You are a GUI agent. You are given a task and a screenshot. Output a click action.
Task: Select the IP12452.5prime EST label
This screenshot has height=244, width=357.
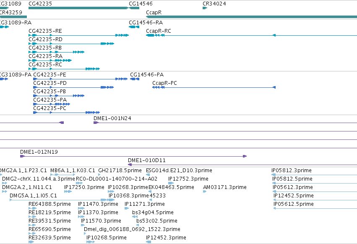coord(294,196)
